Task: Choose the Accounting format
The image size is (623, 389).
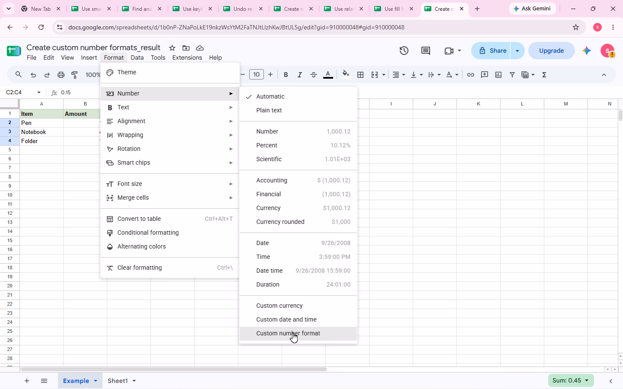Action: tap(299, 180)
